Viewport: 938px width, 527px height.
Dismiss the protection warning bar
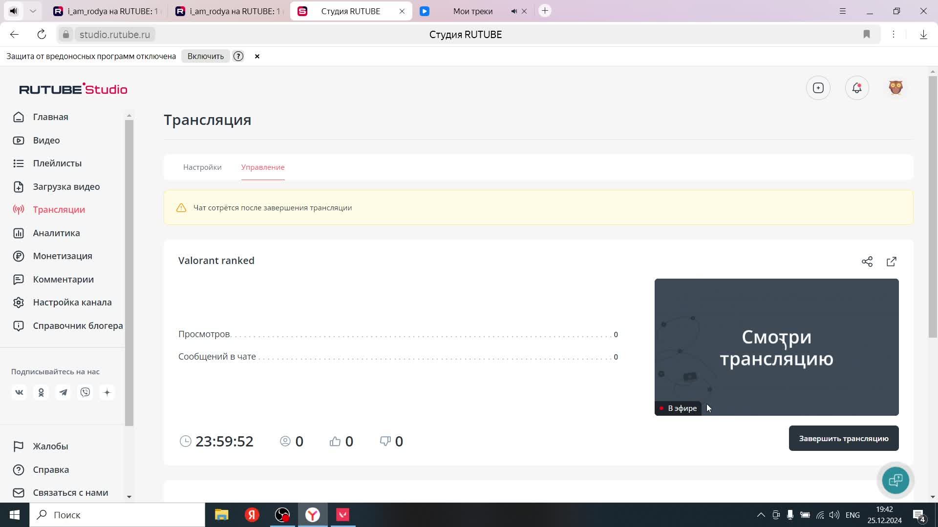coord(257,56)
